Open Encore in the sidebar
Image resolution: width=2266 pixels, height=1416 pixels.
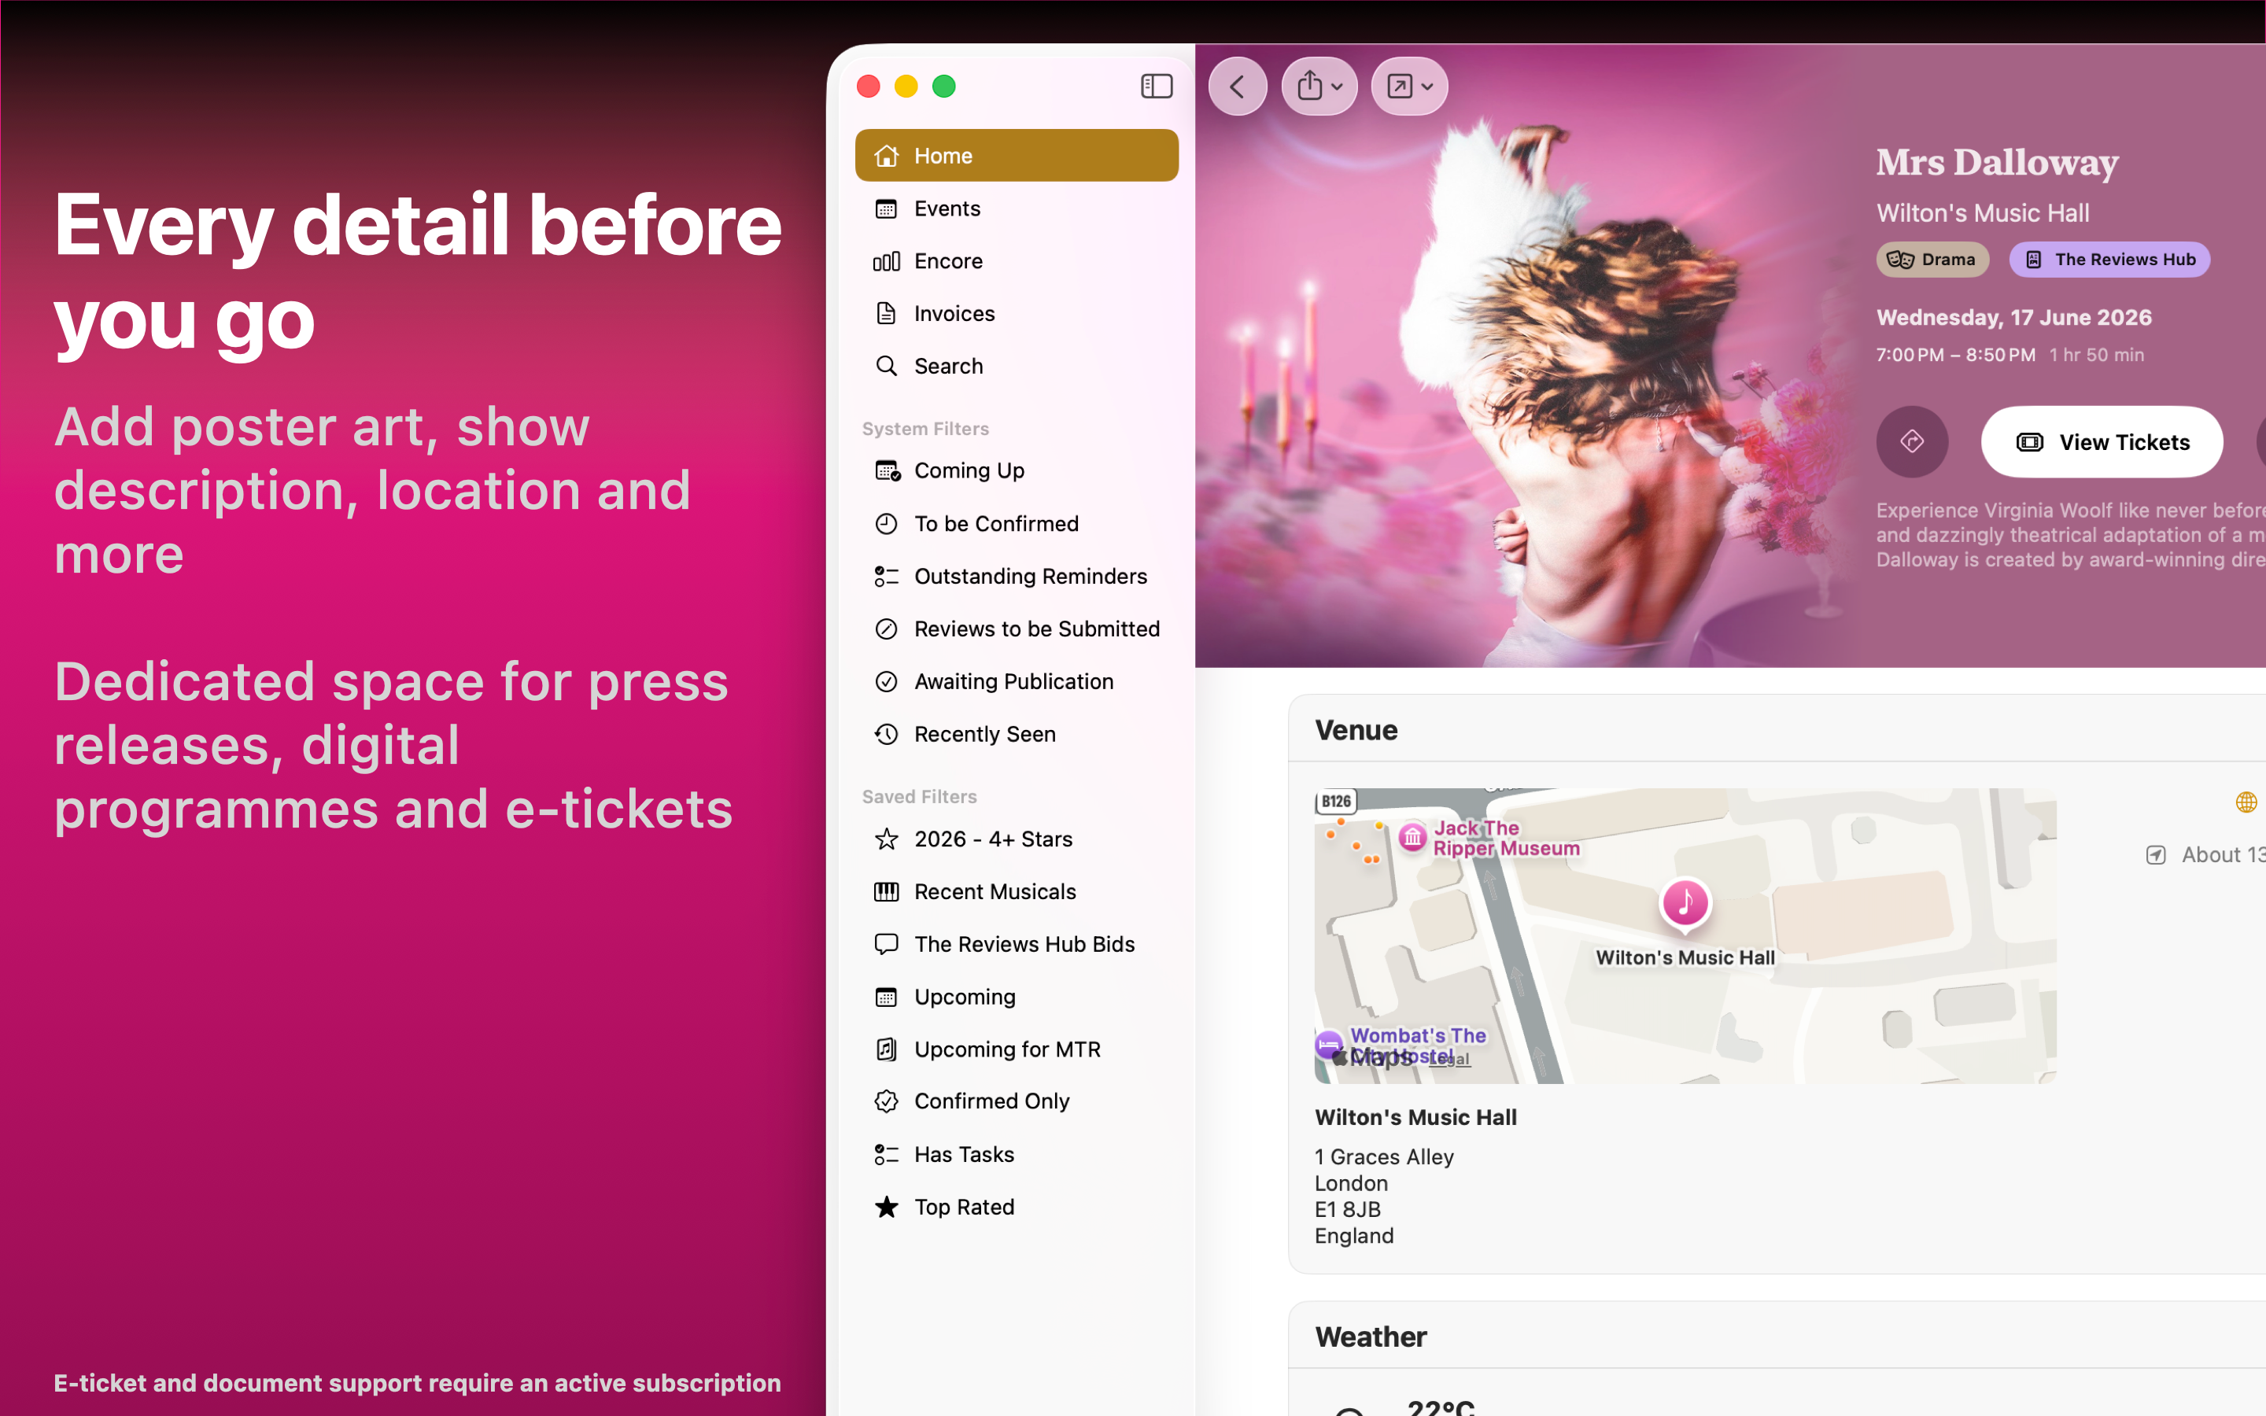(x=1016, y=260)
